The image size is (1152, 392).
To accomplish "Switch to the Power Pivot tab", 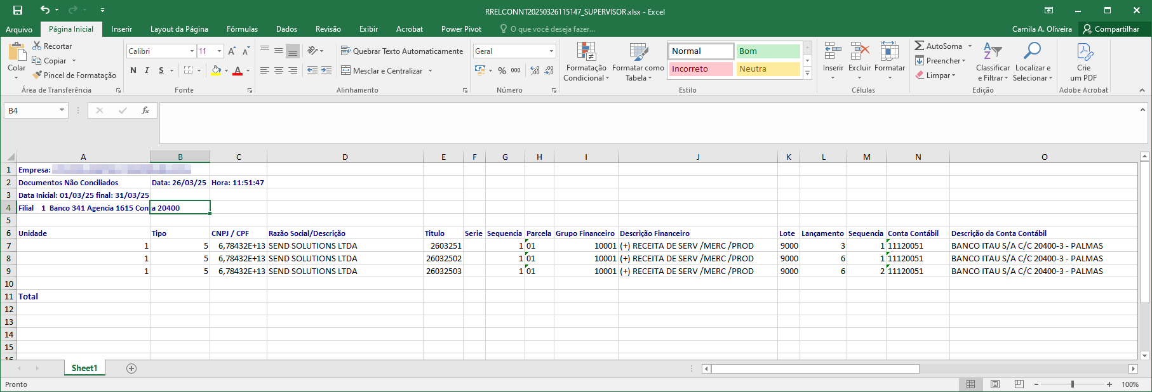I will click(x=461, y=29).
